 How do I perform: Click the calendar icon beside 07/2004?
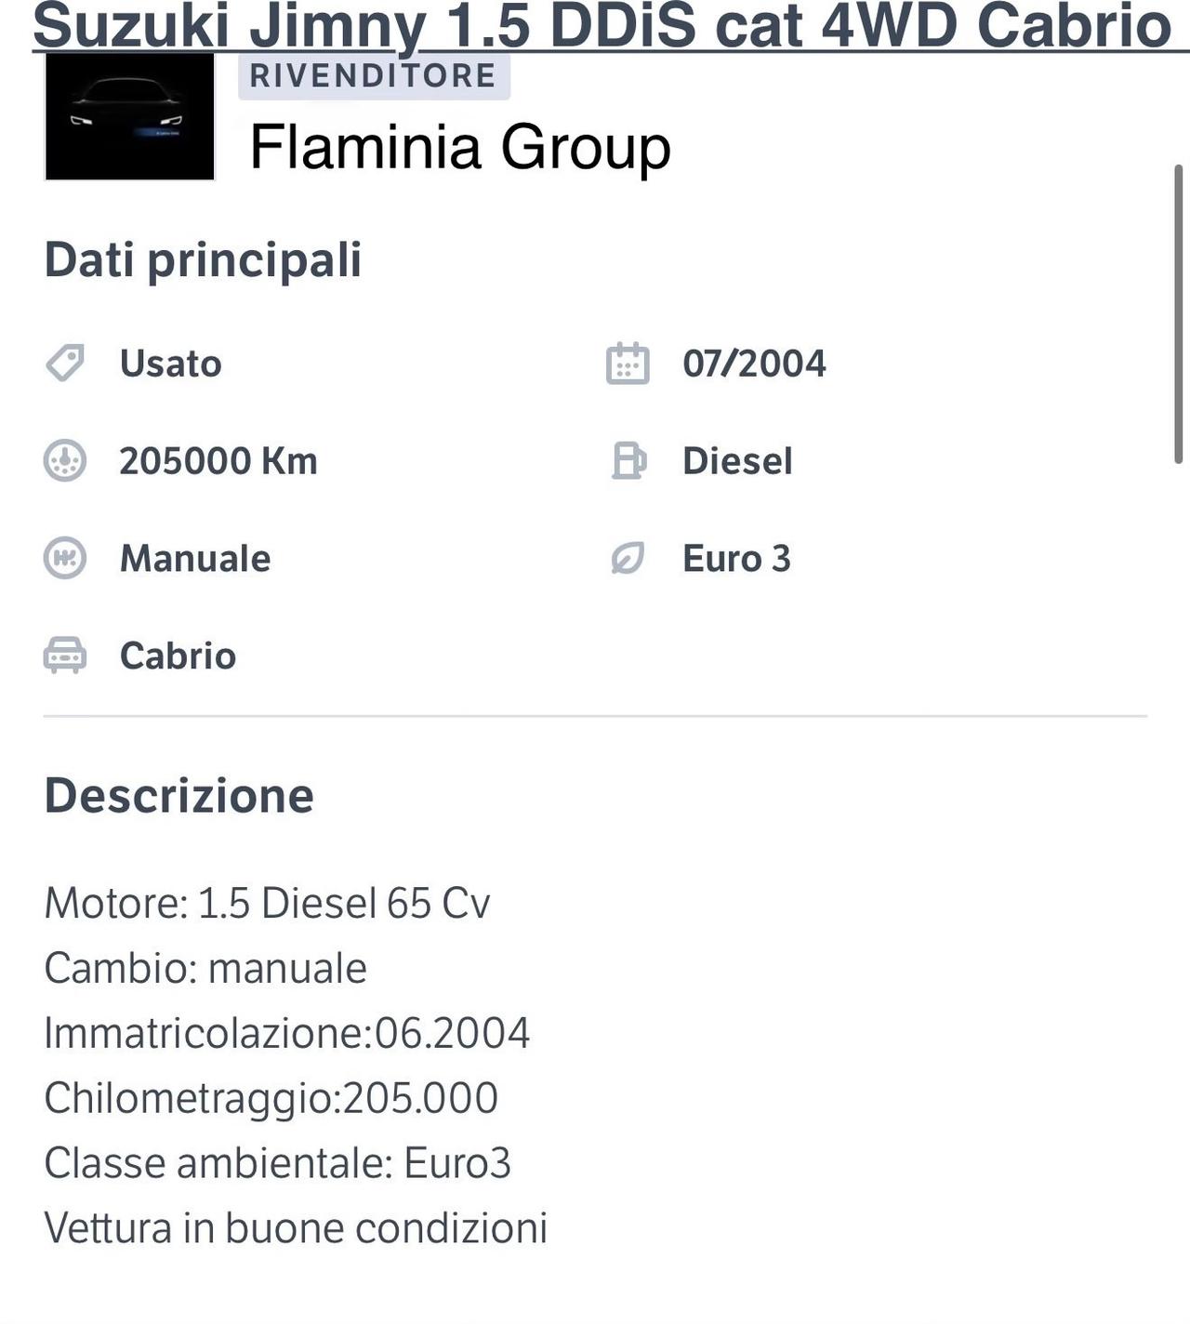pyautogui.click(x=628, y=363)
